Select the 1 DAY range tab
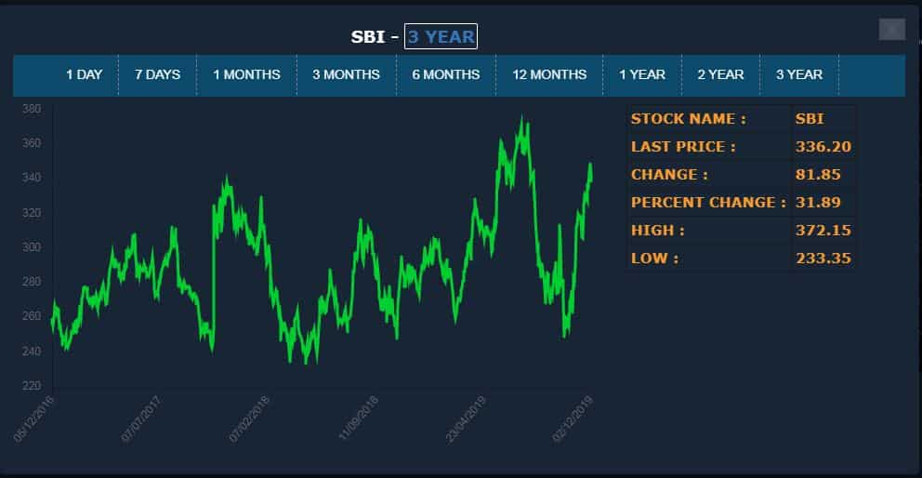Viewport: 922px width, 478px height. pos(84,74)
